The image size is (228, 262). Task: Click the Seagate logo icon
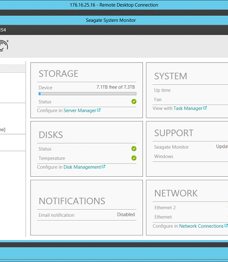(x=4, y=45)
